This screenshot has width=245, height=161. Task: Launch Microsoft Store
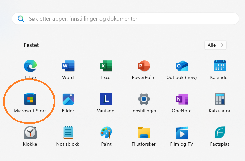(x=30, y=99)
